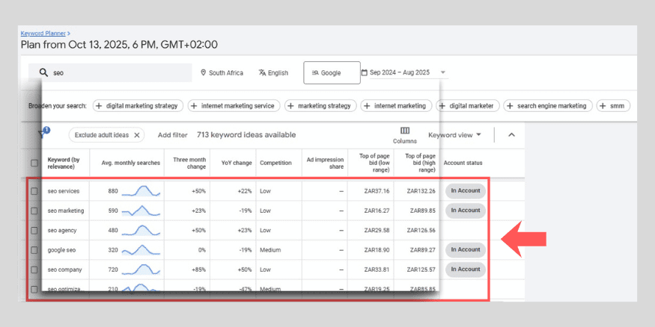Click the search magnifier icon
This screenshot has height=327, width=655.
(43, 73)
